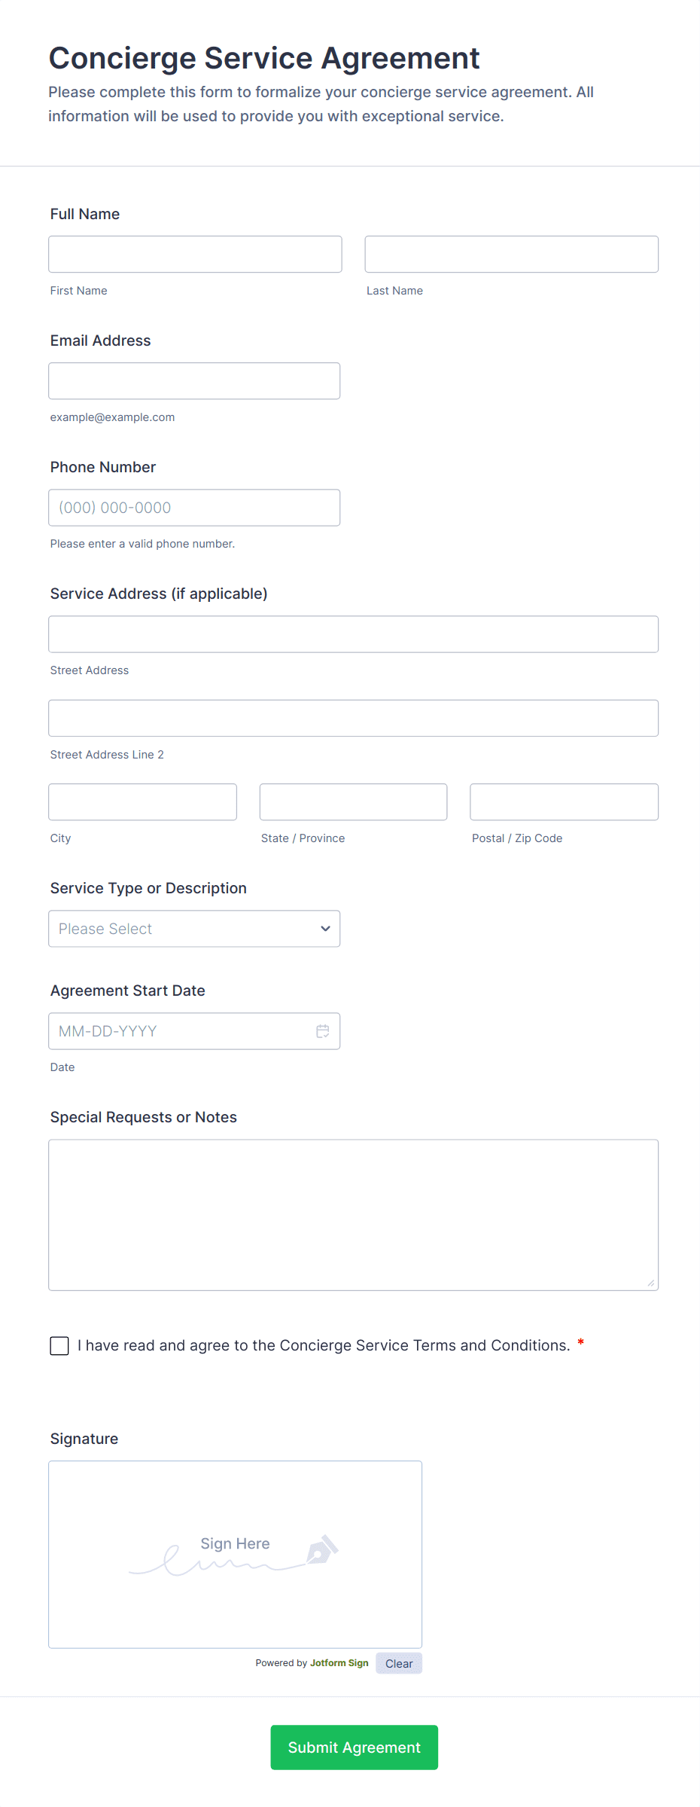Open the calendar picker for Agreement Start Date
This screenshot has height=1807, width=700.
[x=323, y=1030]
